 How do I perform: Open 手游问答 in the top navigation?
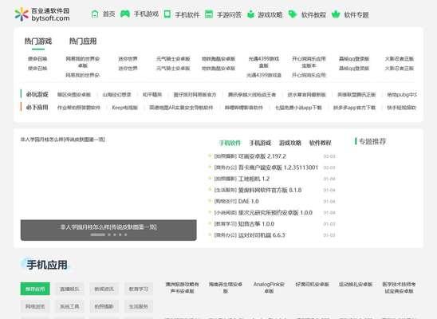pos(229,14)
